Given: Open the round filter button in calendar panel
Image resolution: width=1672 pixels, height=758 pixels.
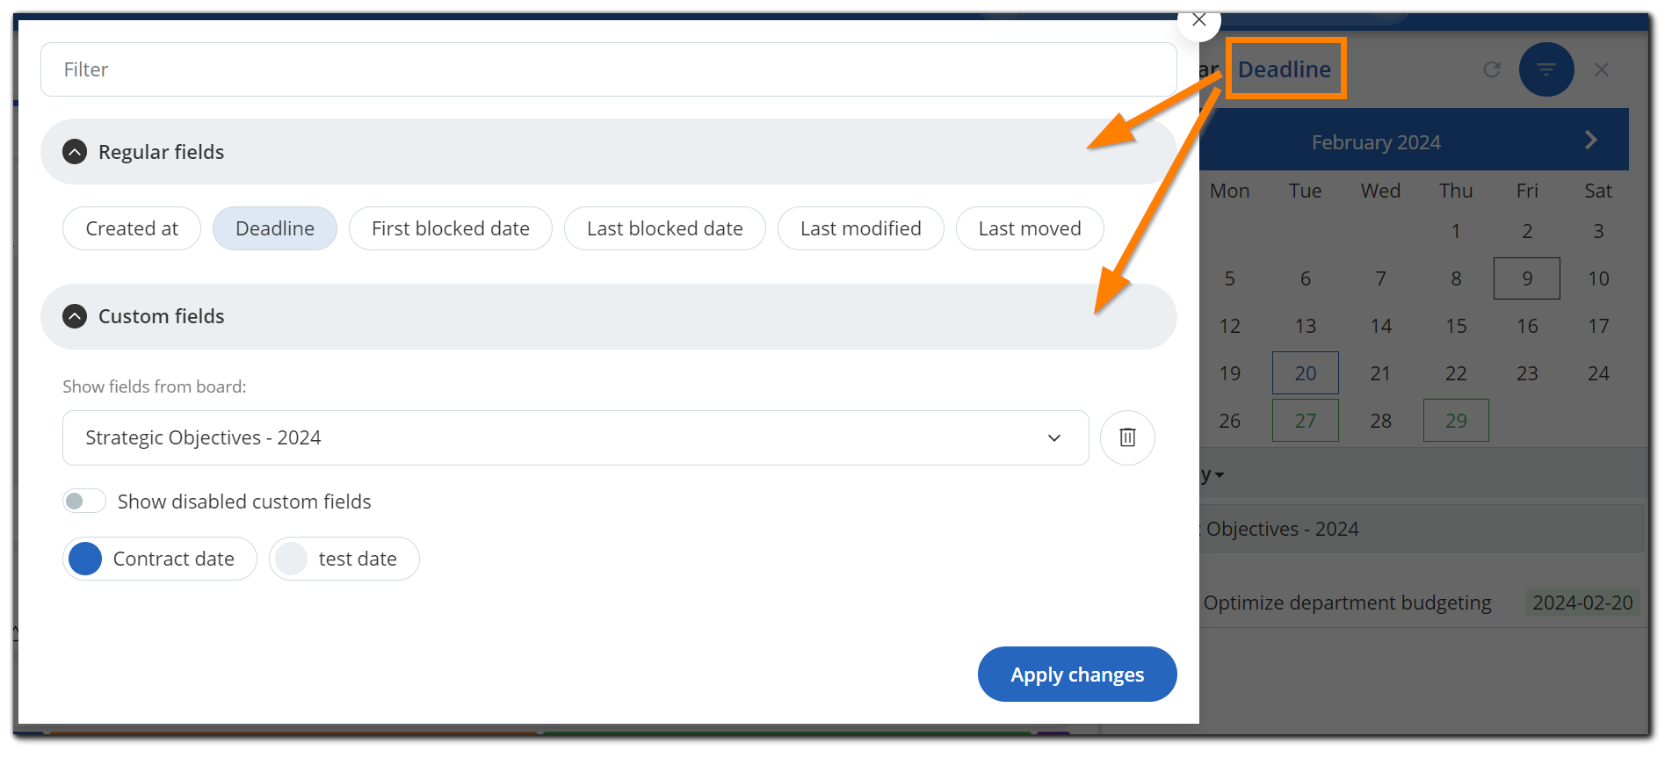Looking at the screenshot, I should point(1546,69).
